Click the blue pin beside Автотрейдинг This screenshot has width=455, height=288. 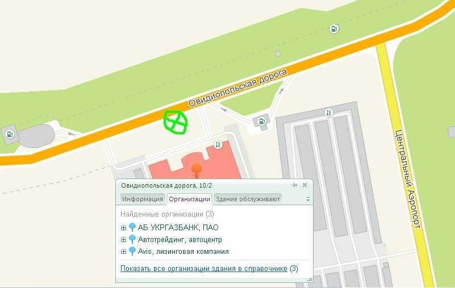click(132, 239)
